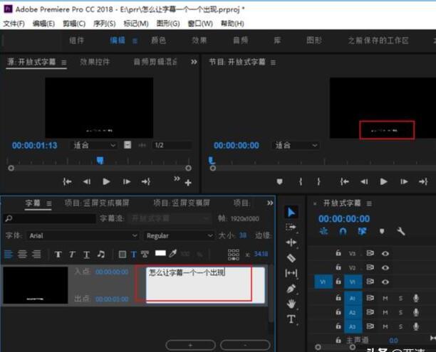Screen dimensions: 436x352
Task: Step back one frame in Program monitor
Action: 364,181
